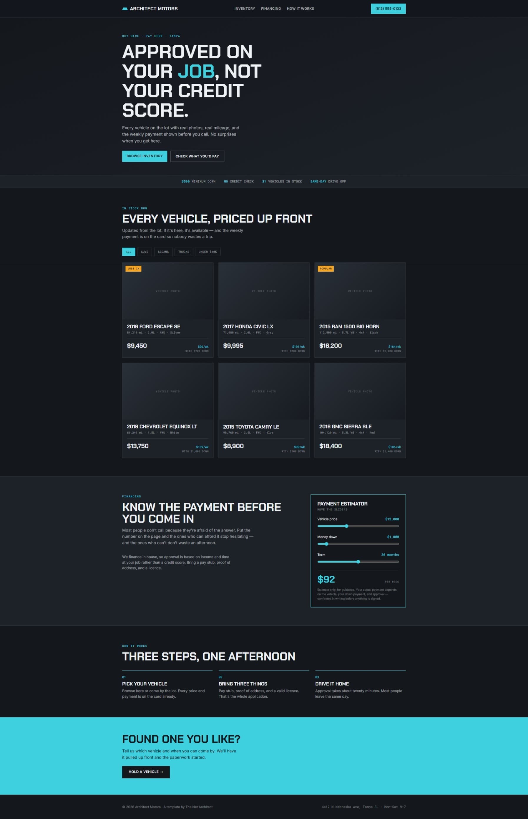Filter inventory by Trucks

(184, 252)
